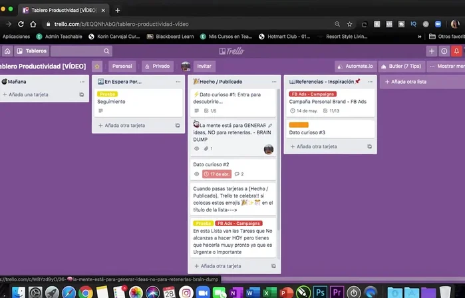This screenshot has width=465, height=298.
Task: Click Añada otra lista
Action: [x=408, y=81]
